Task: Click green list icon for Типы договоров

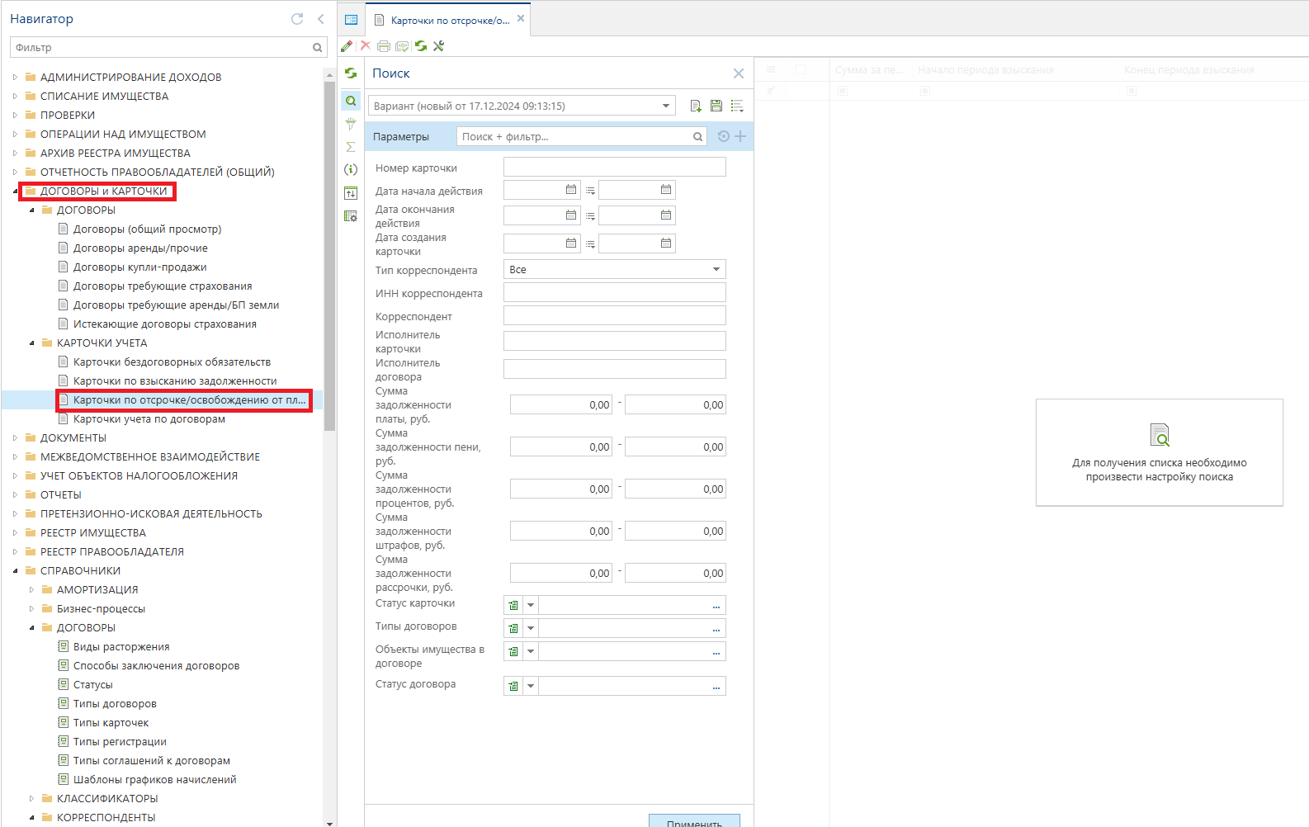Action: (x=513, y=628)
